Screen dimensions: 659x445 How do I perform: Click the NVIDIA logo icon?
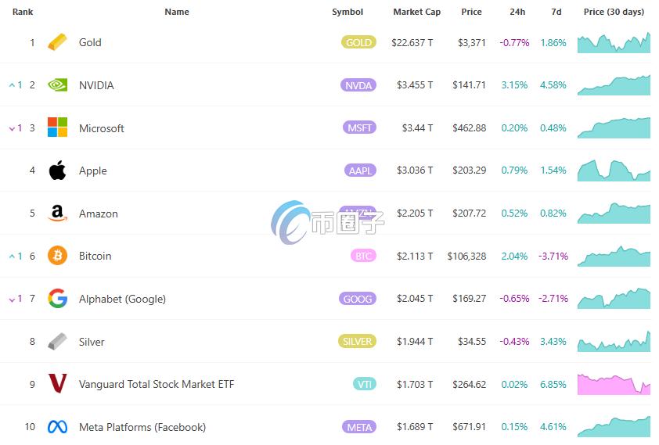point(57,85)
